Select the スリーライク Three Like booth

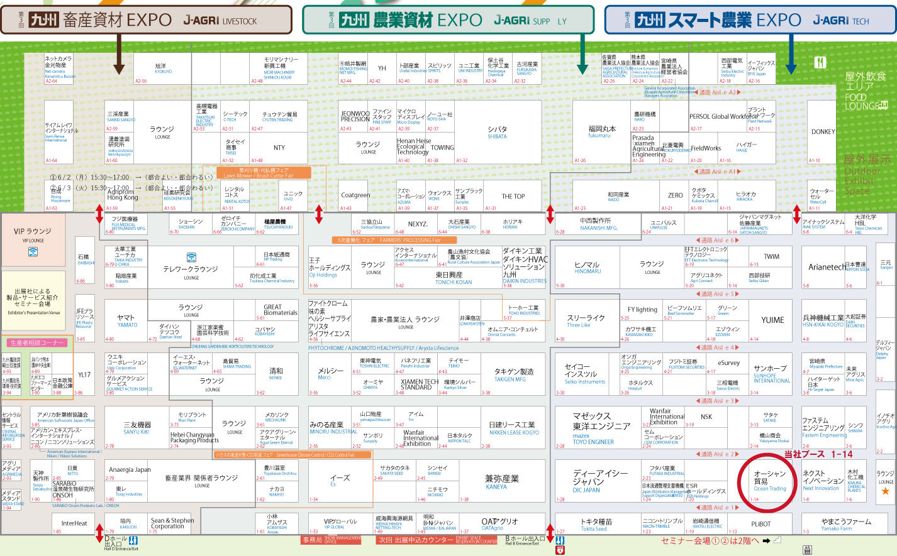click(587, 320)
